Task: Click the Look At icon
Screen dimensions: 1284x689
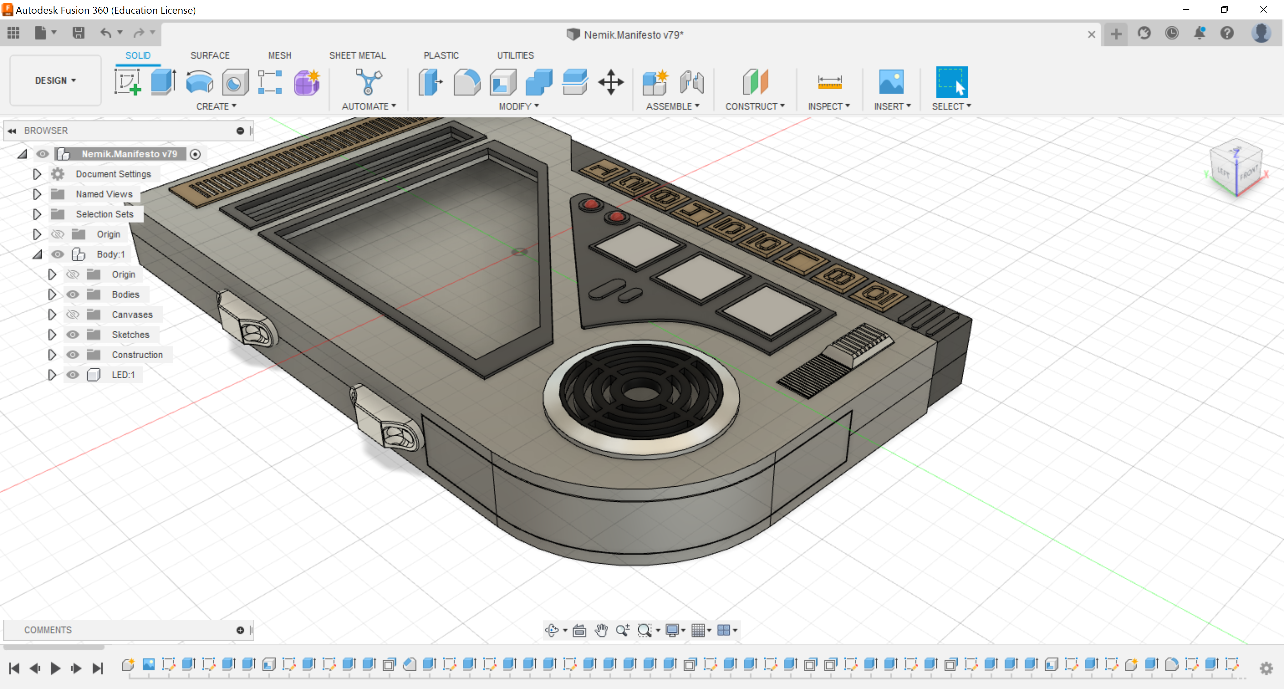Action: tap(579, 630)
